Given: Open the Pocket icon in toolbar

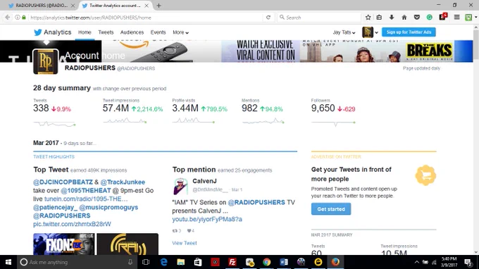Looking at the screenshot, I should pyautogui.click(x=417, y=18).
